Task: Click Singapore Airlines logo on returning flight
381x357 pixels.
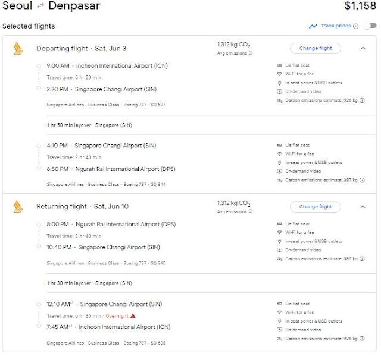Action: (18, 207)
